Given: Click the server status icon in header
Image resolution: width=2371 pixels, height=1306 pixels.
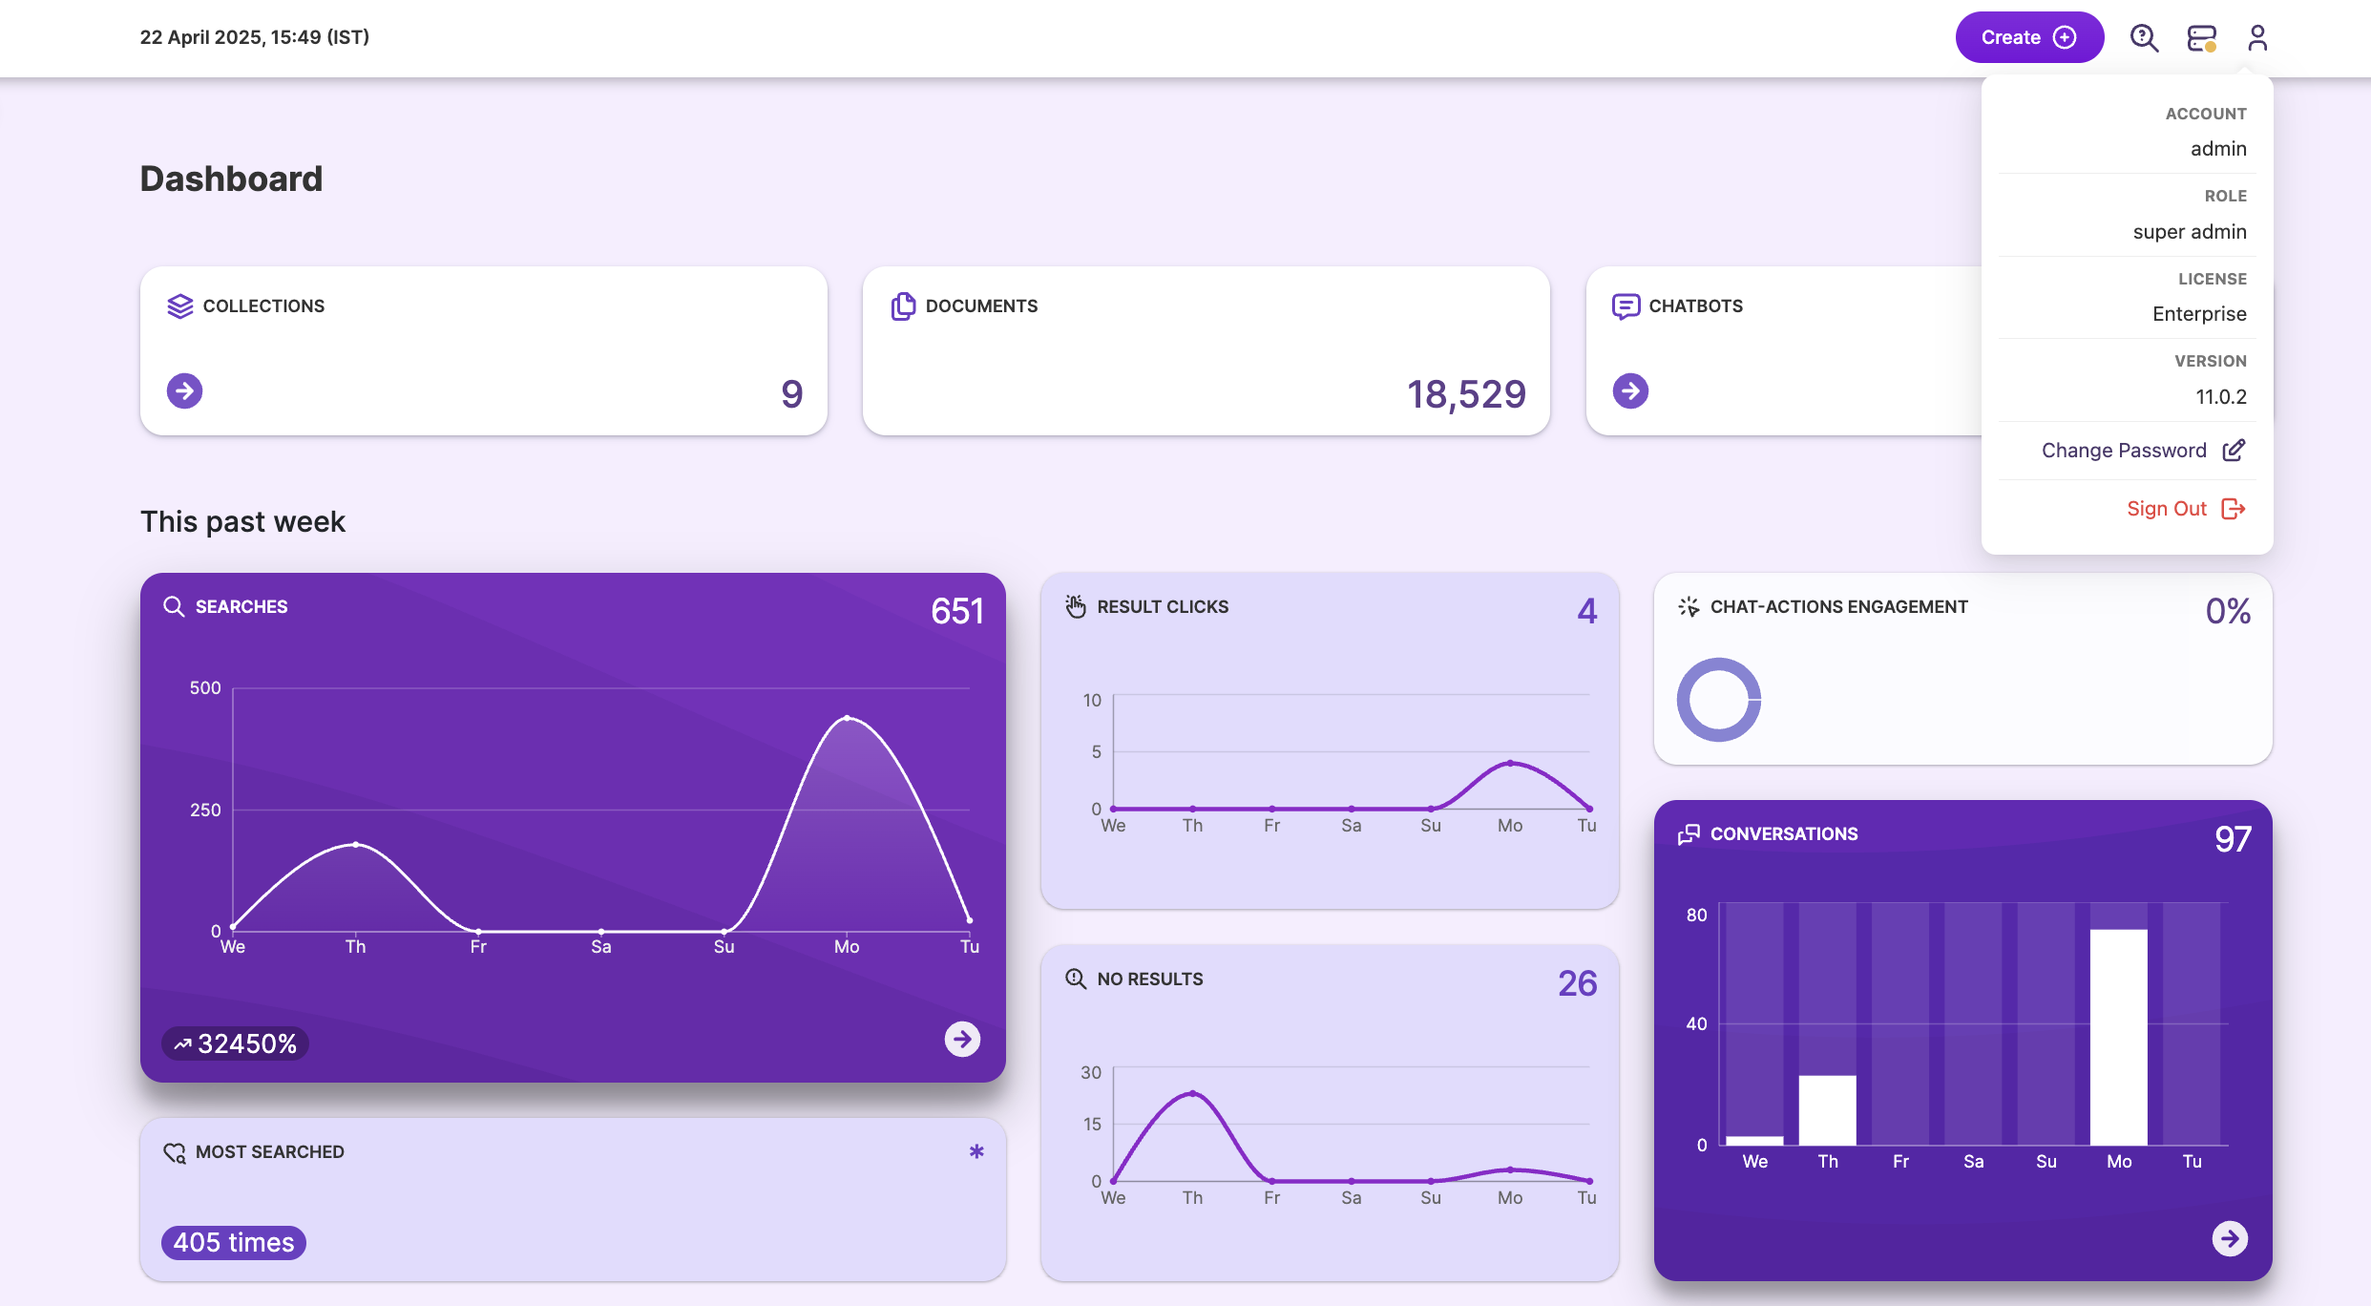Looking at the screenshot, I should point(2201,38).
